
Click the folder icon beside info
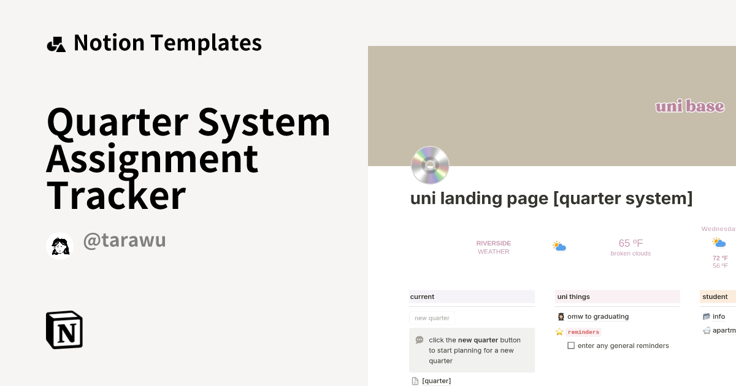pos(707,316)
